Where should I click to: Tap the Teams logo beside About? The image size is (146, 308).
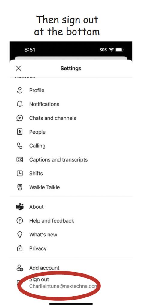click(x=20, y=207)
